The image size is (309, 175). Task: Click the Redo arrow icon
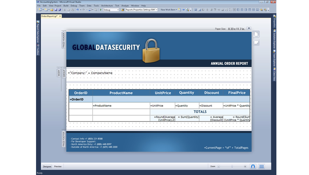tap(84, 10)
